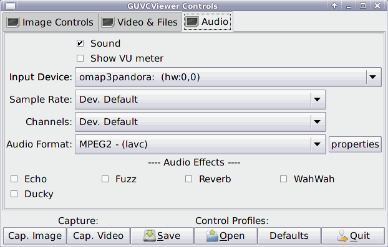Expand the Input Device dropdown

pyautogui.click(x=228, y=77)
